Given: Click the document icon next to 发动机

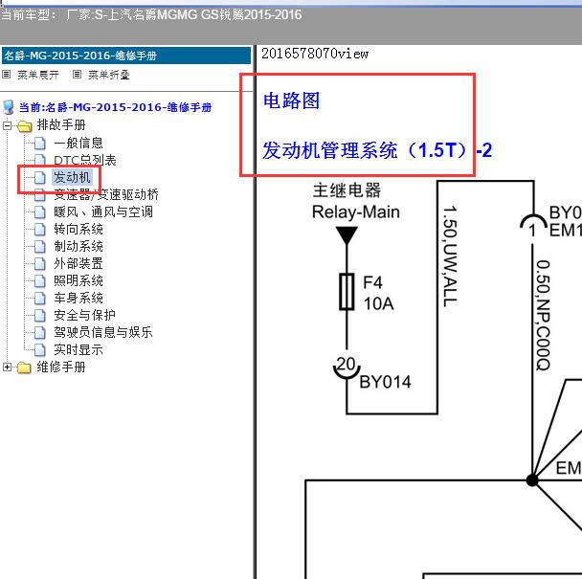Looking at the screenshot, I should [x=39, y=177].
